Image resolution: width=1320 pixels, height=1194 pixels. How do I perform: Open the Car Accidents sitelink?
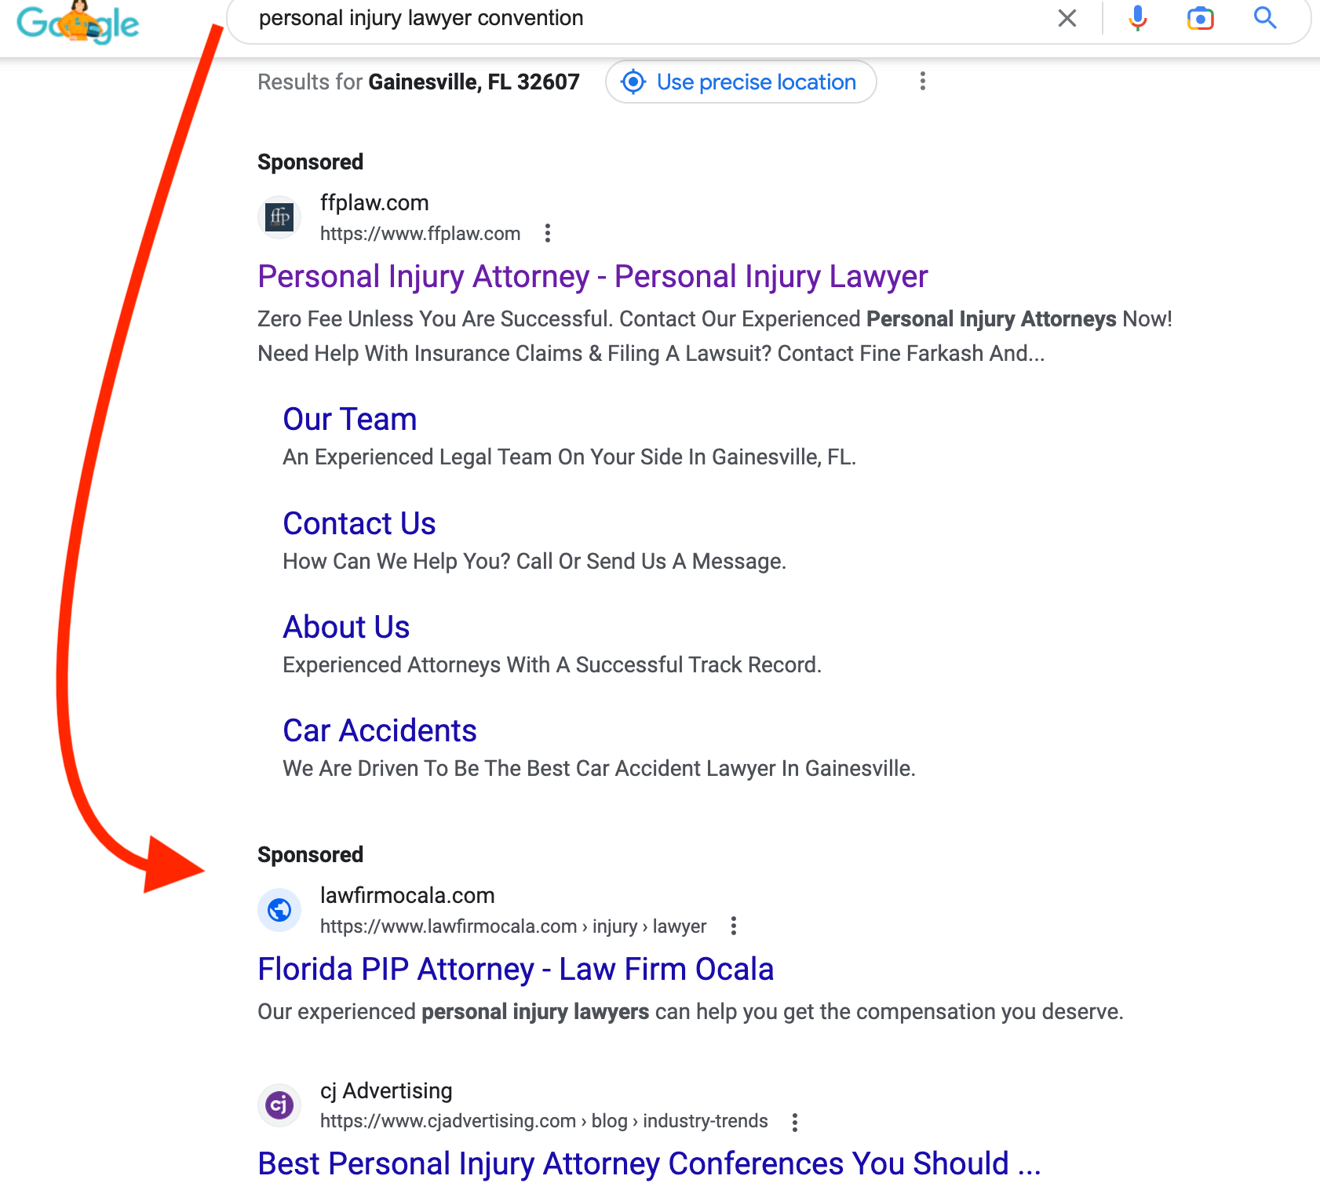[x=380, y=730]
